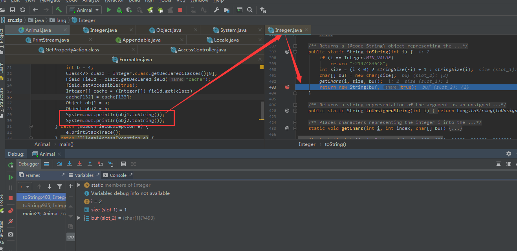The width and height of the screenshot is (517, 251).
Task: Toggle breakpoint on line 403
Action: click(x=287, y=87)
